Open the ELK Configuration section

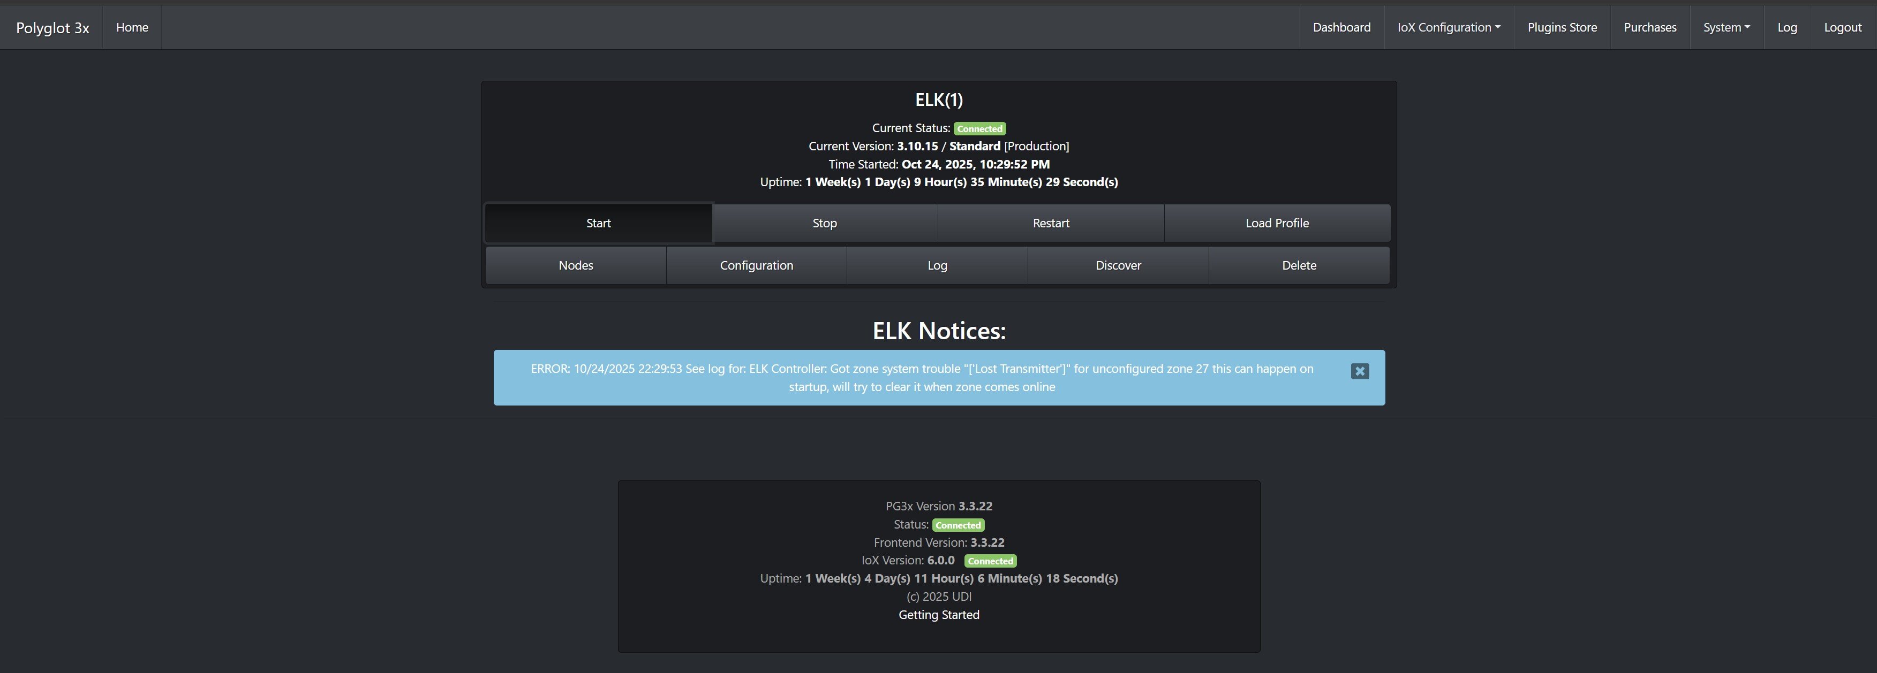coord(756,265)
